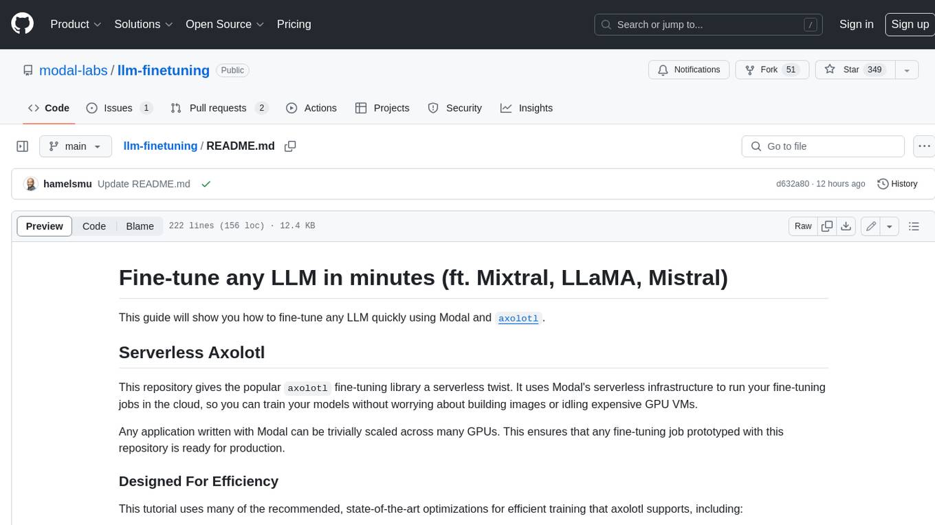The image size is (935, 525).
Task: Switch to the Actions tab
Action: click(311, 108)
